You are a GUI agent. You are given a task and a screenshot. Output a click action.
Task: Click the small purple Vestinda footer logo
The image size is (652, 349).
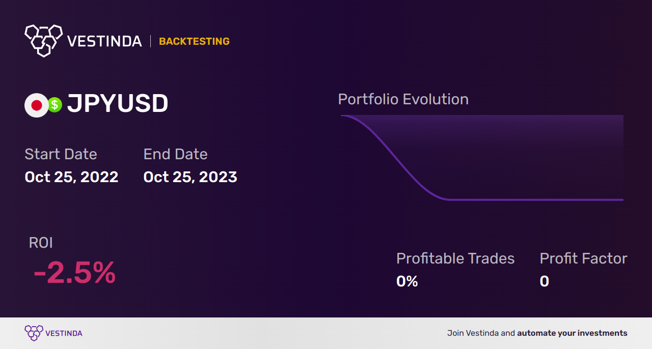[34, 333]
